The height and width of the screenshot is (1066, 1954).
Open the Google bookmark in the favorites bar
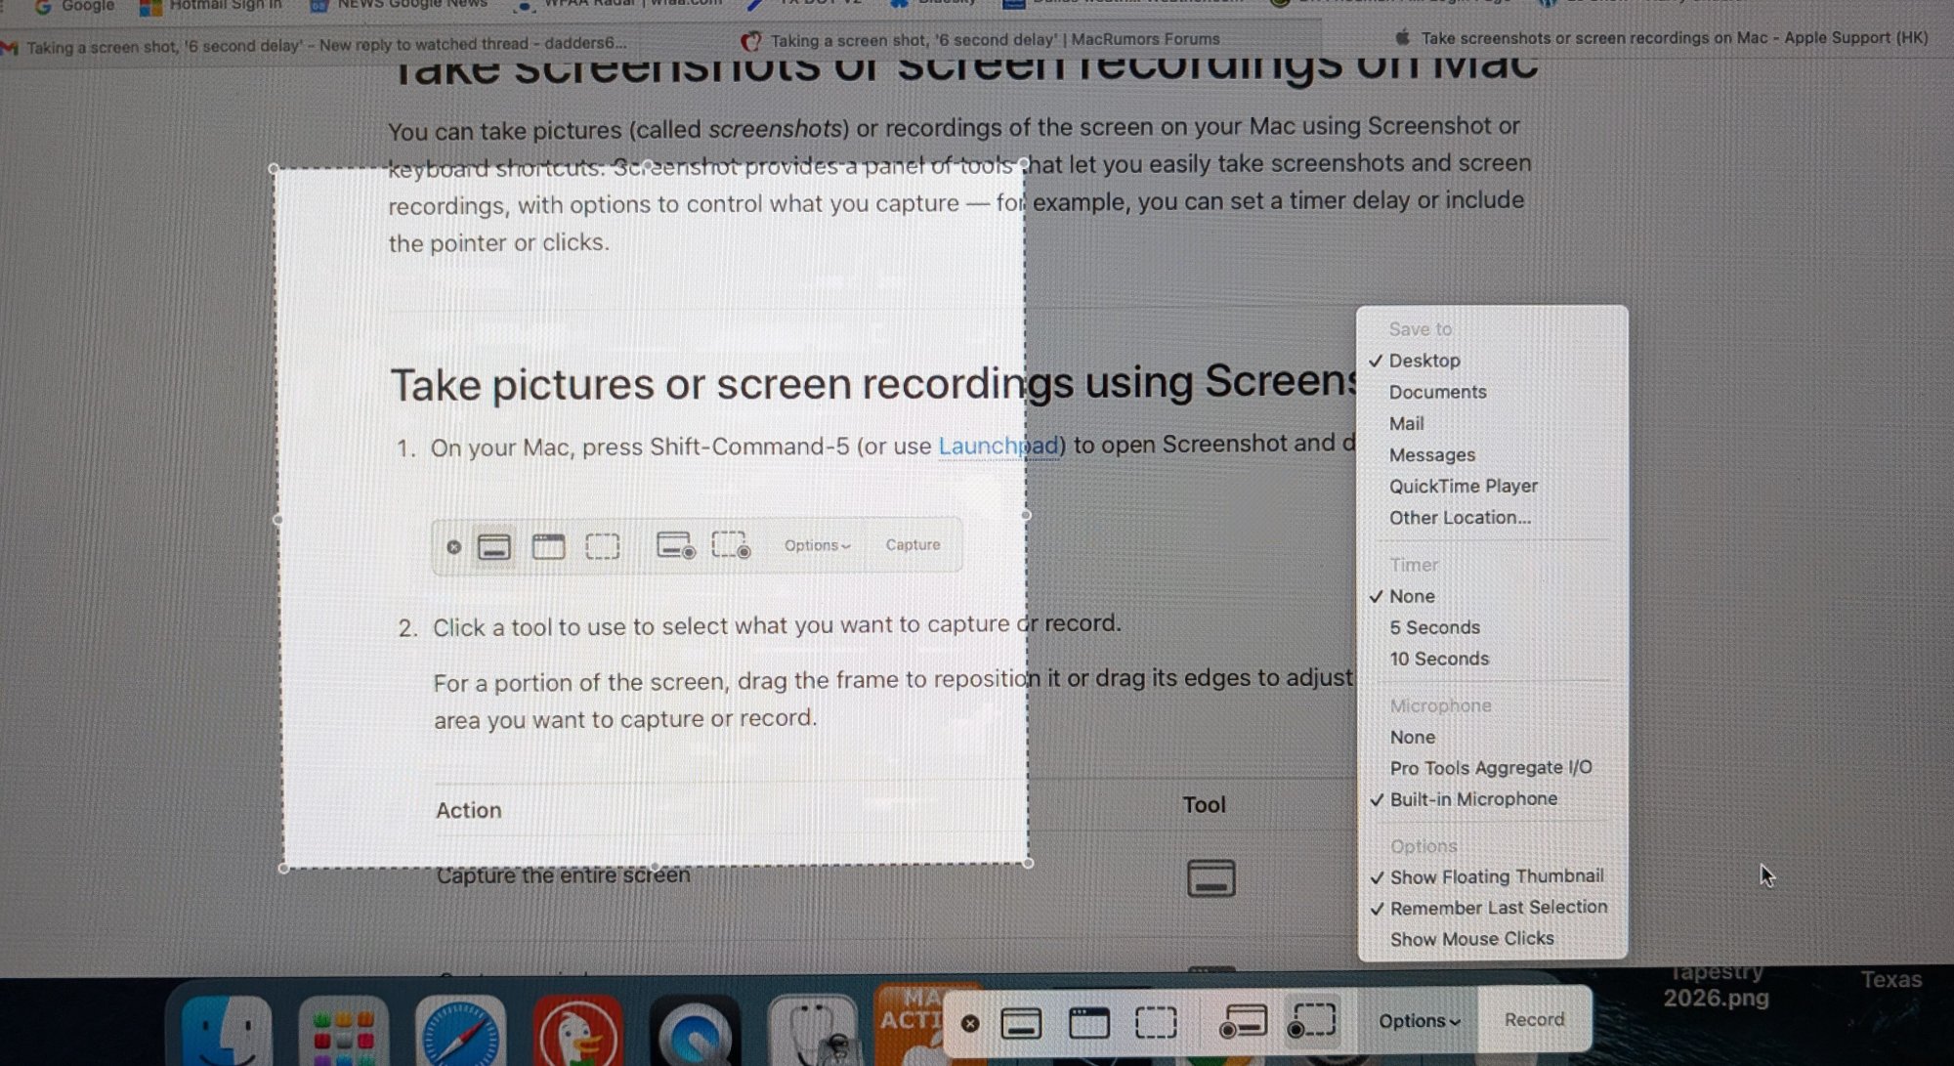click(75, 6)
